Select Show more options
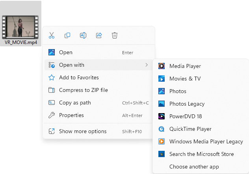 pyautogui.click(x=98, y=132)
